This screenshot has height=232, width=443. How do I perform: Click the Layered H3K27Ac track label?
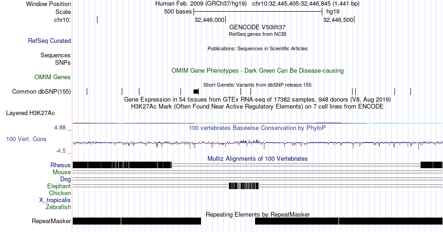click(x=30, y=113)
